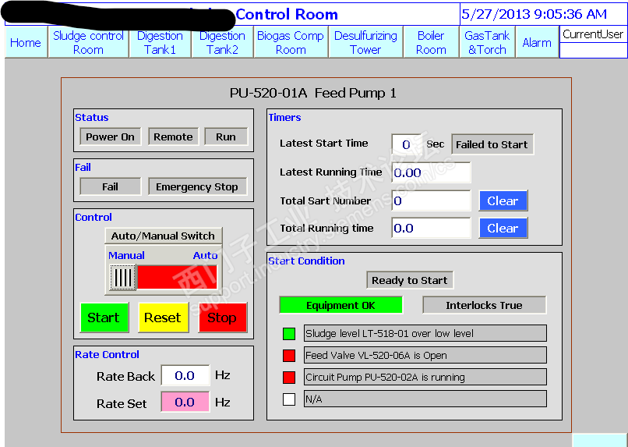Click the Ready to Start indicator
Viewport: 628px width, 447px height.
[410, 280]
